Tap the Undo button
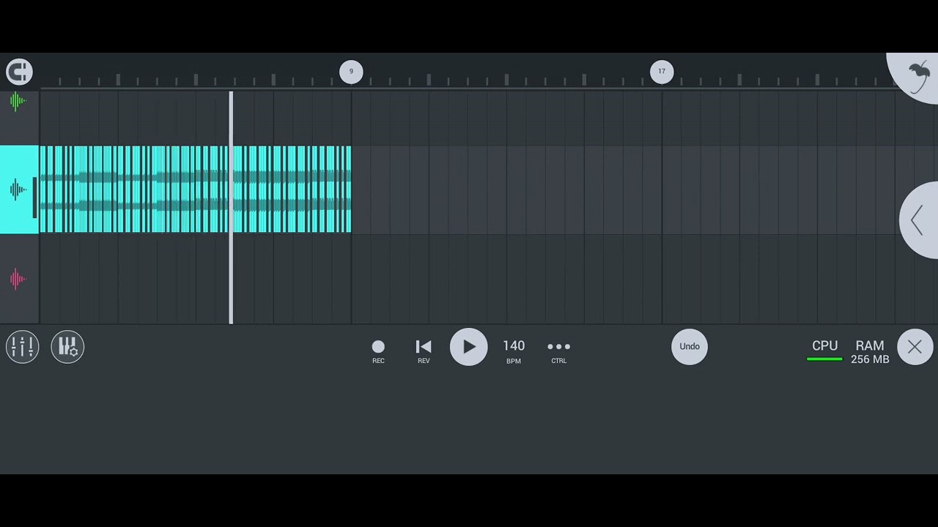The width and height of the screenshot is (938, 527). (x=690, y=347)
